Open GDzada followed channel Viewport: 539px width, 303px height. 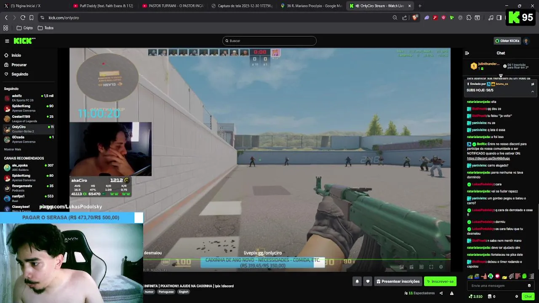tap(29, 139)
